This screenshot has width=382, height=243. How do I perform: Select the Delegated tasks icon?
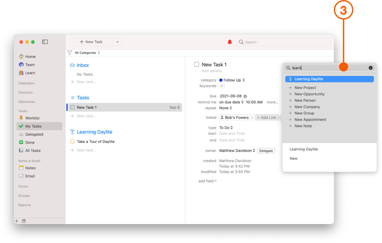pos(21,134)
